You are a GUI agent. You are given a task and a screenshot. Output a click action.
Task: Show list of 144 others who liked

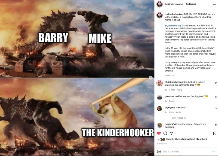point(201,139)
